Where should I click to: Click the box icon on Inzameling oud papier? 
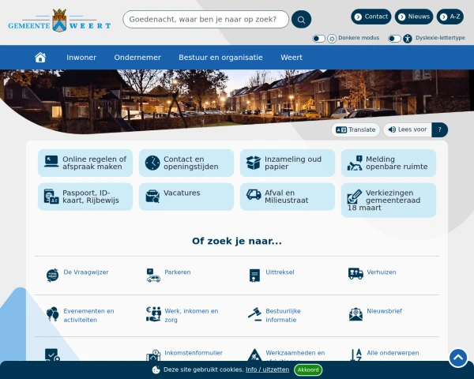[x=254, y=163]
